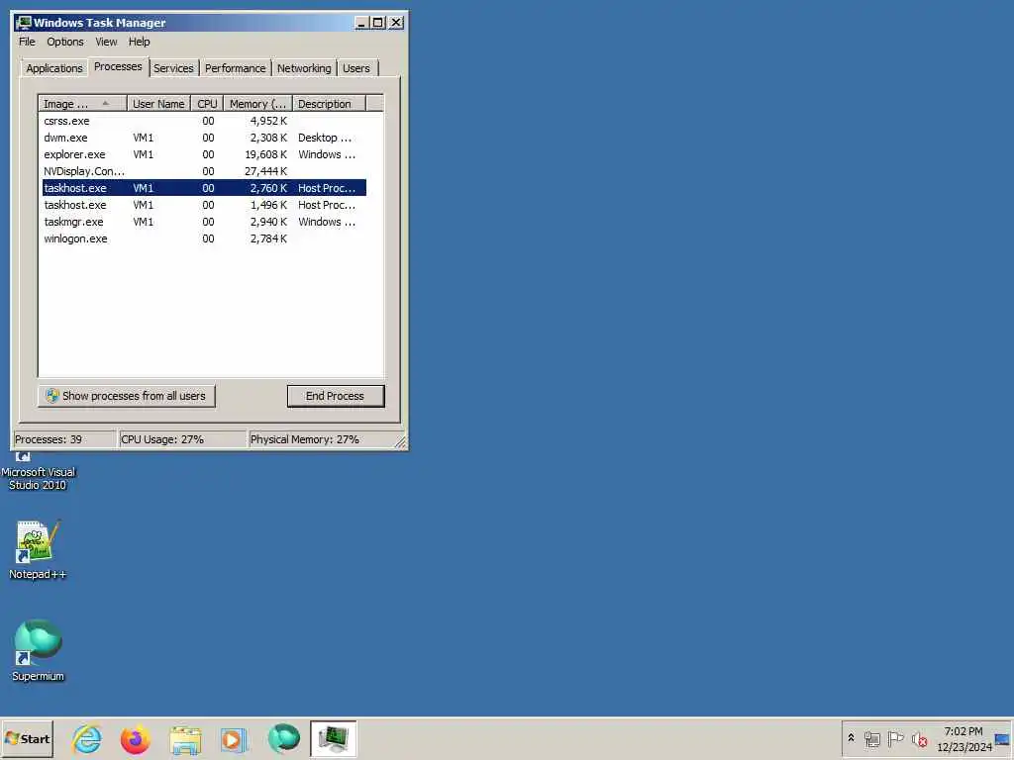The height and width of the screenshot is (760, 1014).
Task: Sort by CPU column header
Action: point(208,103)
